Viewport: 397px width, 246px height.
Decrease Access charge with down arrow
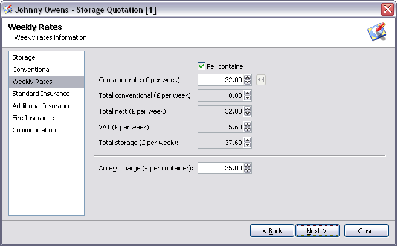tap(247, 170)
